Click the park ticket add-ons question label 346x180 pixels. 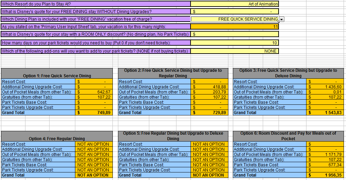click(96, 51)
